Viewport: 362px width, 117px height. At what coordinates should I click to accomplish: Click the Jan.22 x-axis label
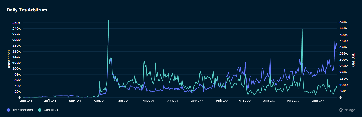[197, 101]
